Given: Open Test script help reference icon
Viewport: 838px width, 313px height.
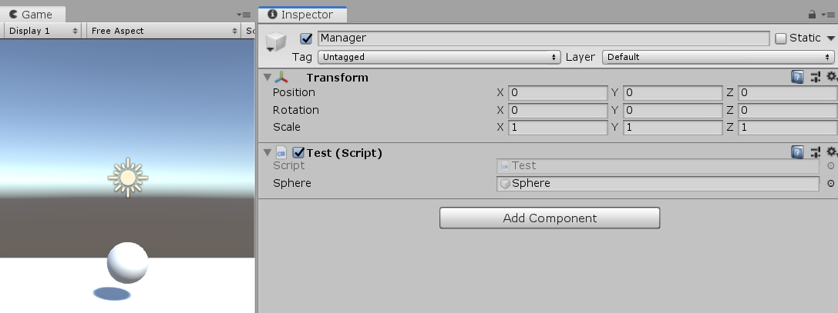Looking at the screenshot, I should pyautogui.click(x=797, y=152).
